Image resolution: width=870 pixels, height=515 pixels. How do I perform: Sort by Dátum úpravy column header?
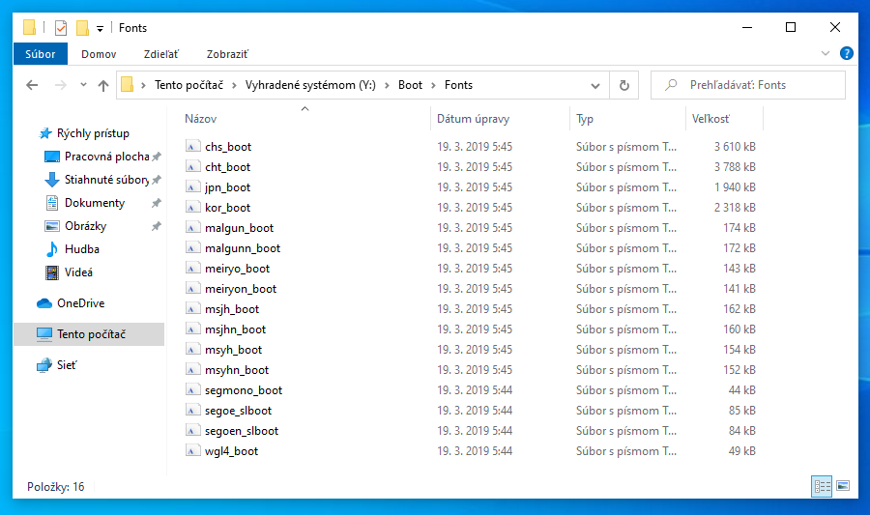(x=473, y=119)
